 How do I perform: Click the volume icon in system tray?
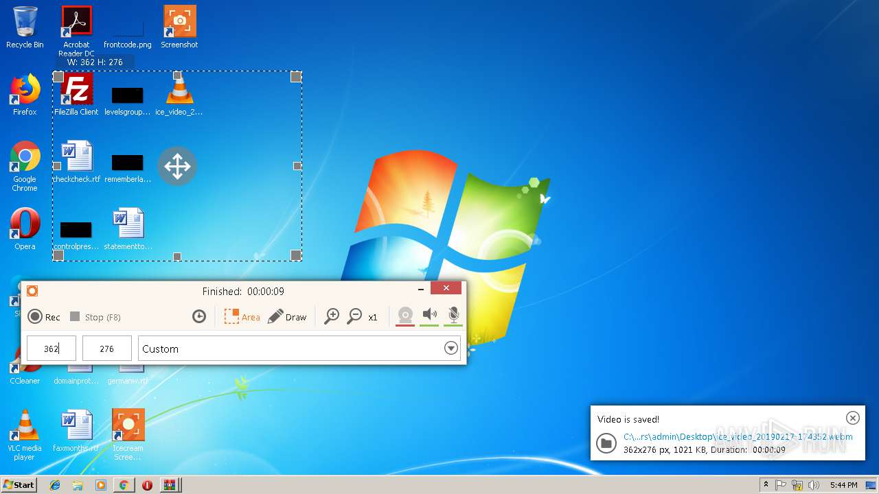pos(813,485)
